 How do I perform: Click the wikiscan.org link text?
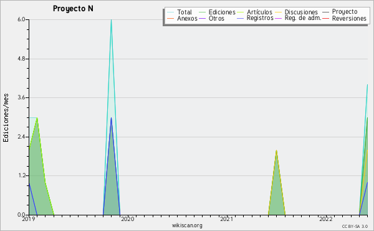[187, 225]
